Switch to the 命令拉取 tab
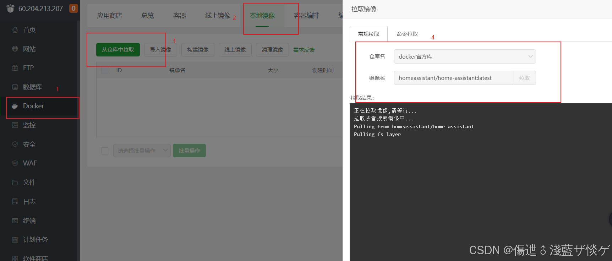The height and width of the screenshot is (261, 612). coord(407,34)
